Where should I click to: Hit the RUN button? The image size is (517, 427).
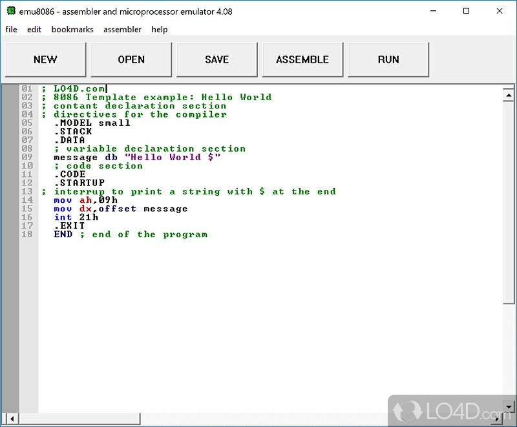[x=388, y=59]
